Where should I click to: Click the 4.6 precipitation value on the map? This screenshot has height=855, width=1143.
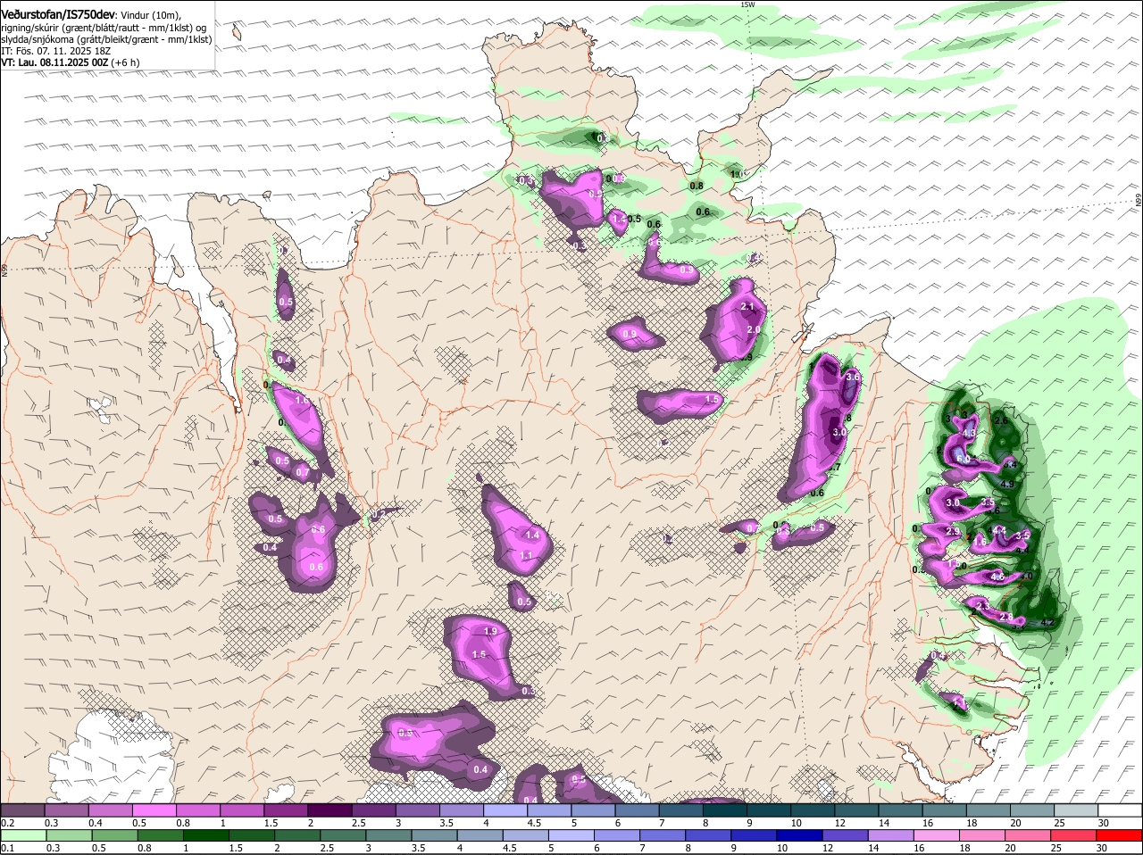(x=997, y=577)
